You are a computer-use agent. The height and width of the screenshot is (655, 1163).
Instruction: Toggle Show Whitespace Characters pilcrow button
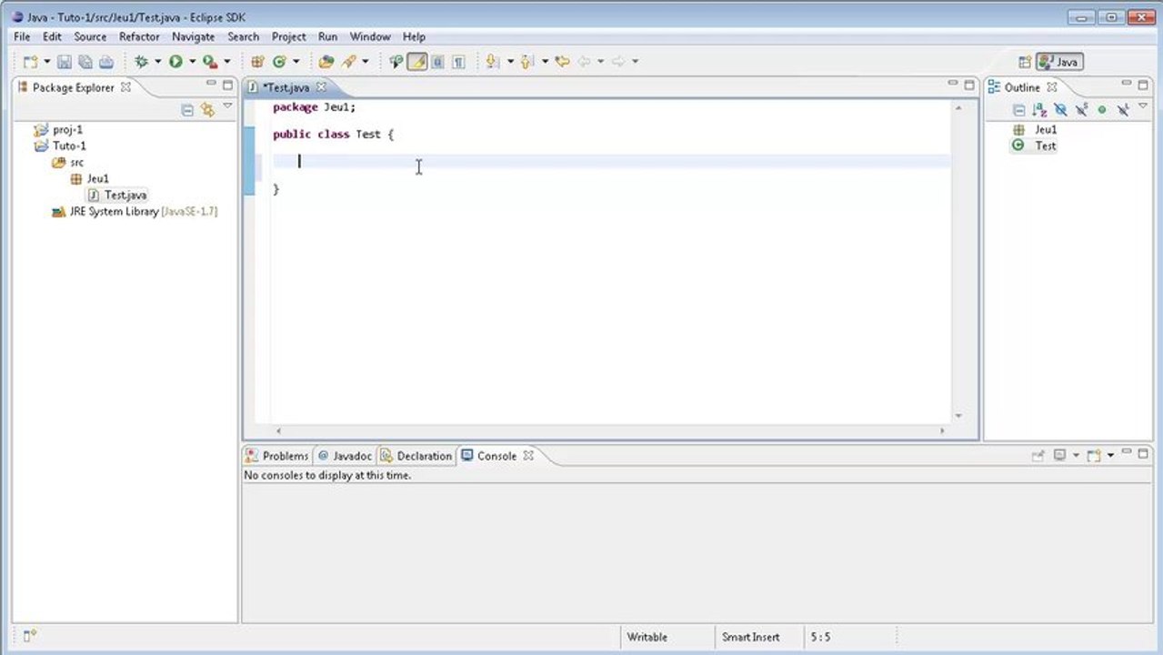tap(458, 62)
